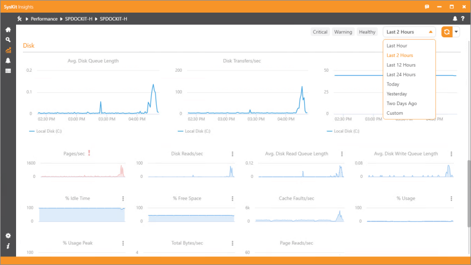Open notifications bell in top bar
Viewport: 471px width, 265px height.
click(455, 18)
